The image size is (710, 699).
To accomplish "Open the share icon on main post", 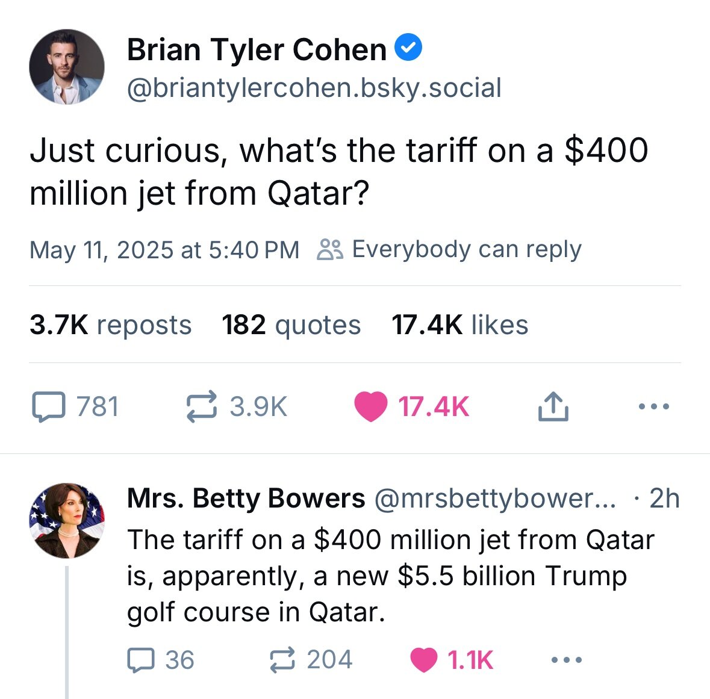I will (x=552, y=406).
